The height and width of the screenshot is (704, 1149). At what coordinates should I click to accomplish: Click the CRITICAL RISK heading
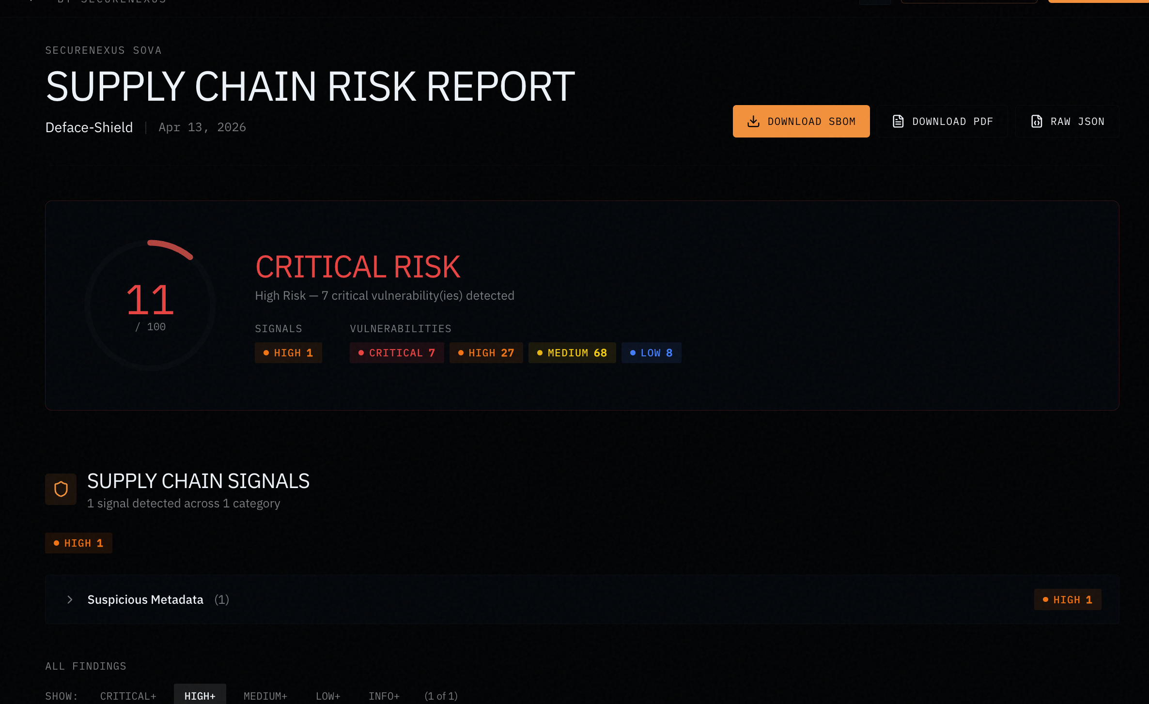[x=357, y=267]
